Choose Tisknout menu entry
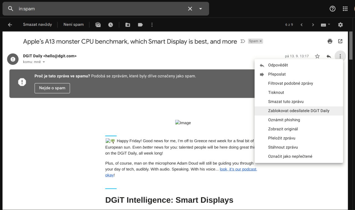This screenshot has height=210, width=355. tap(299, 93)
